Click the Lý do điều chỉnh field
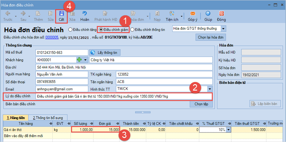The image size is (286, 142). 124,96
